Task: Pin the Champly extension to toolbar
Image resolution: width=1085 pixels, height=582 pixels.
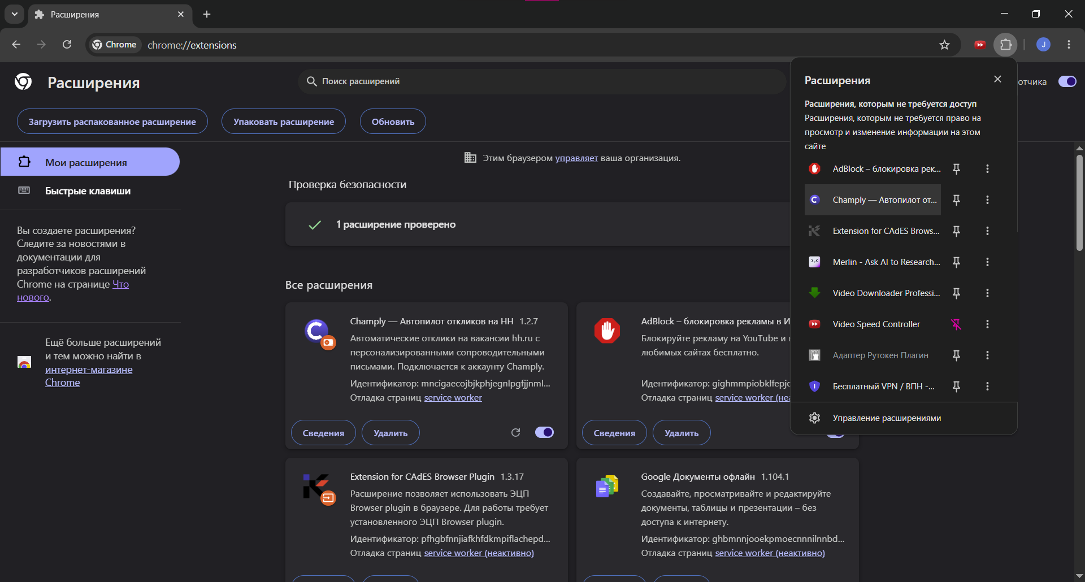Action: (x=956, y=200)
